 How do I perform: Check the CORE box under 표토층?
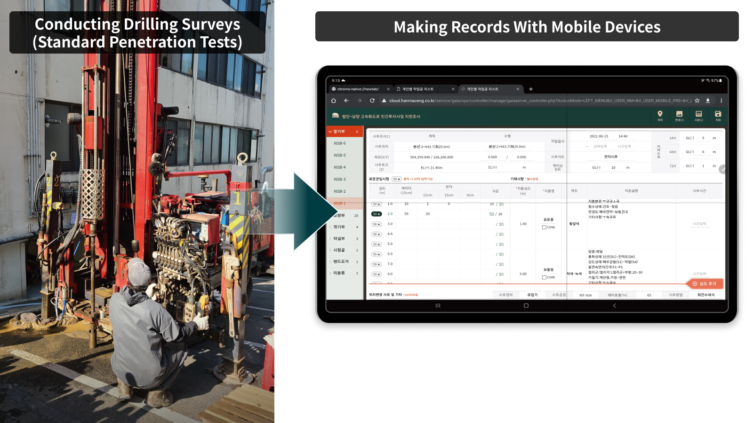pos(545,227)
